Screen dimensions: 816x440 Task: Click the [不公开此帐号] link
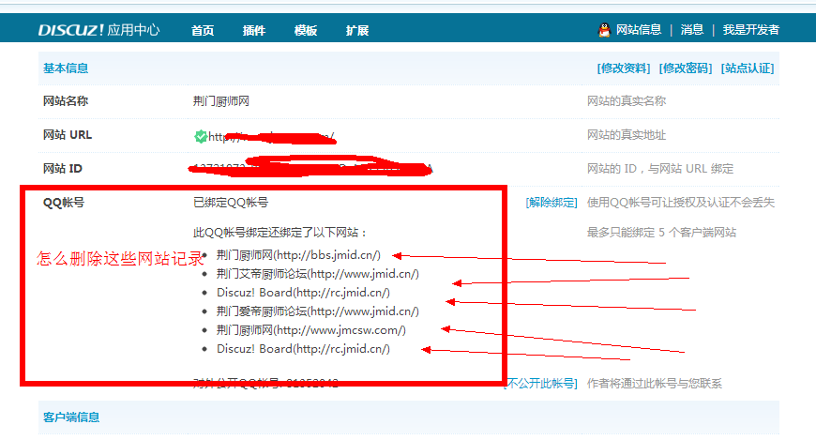click(541, 384)
